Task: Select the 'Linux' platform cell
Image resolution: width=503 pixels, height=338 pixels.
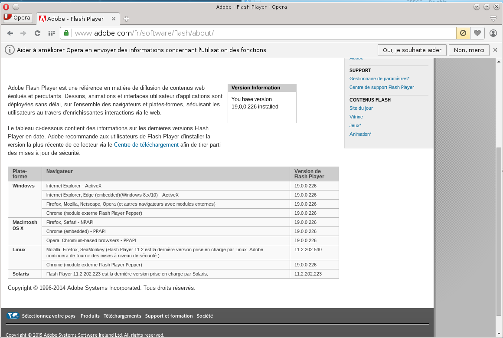Action: (x=25, y=257)
